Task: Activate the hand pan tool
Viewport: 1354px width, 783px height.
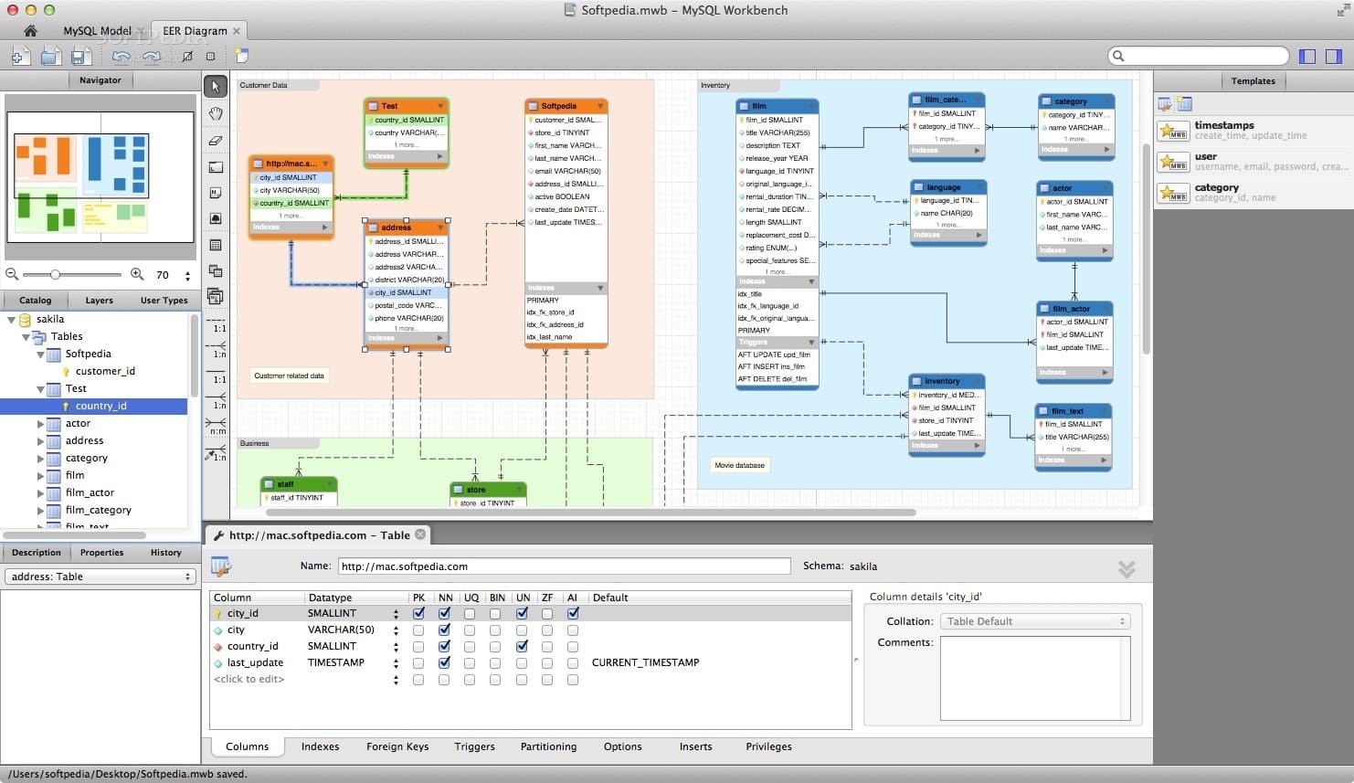Action: 216,113
